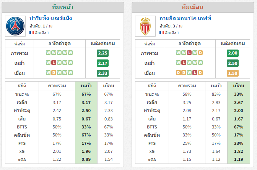Click the green 2.25 points-per-game badge
Viewport: 257px width, 170px height.
102,53
